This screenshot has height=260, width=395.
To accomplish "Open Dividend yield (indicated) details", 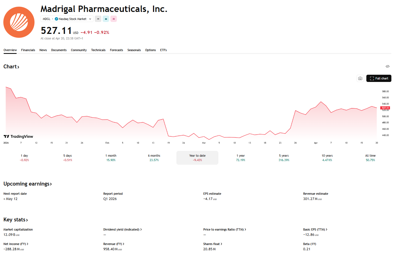I will [122, 229].
